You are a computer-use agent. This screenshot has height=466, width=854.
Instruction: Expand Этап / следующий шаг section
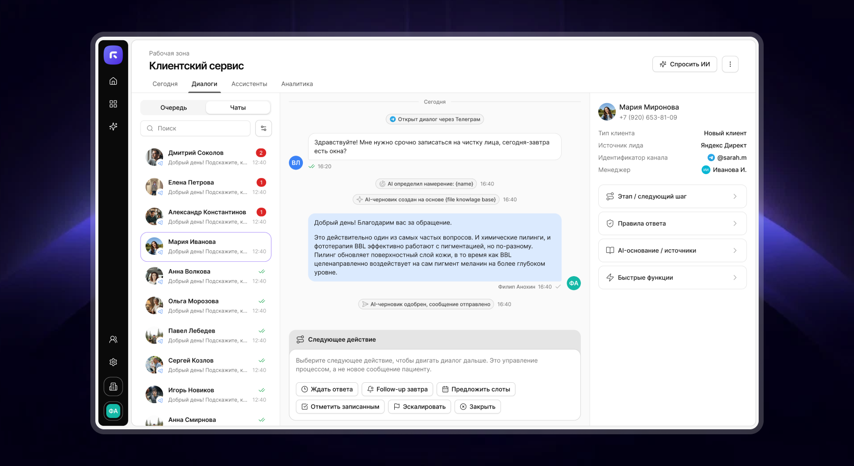pyautogui.click(x=672, y=196)
